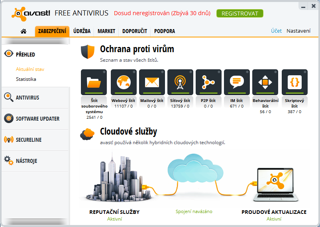Open the IM štít chat bubble icon
This screenshot has width=320, height=227.
[237, 82]
